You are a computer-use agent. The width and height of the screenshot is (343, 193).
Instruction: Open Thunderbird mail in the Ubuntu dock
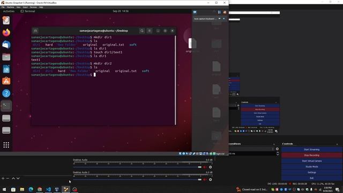point(6,44)
